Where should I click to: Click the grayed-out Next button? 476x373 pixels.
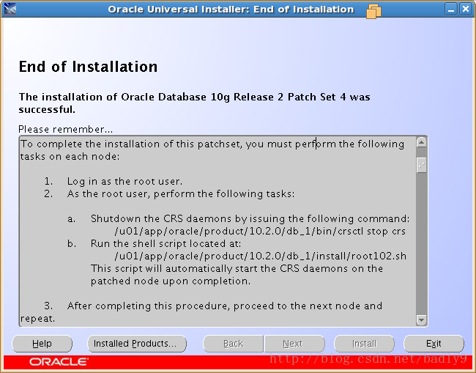(294, 344)
